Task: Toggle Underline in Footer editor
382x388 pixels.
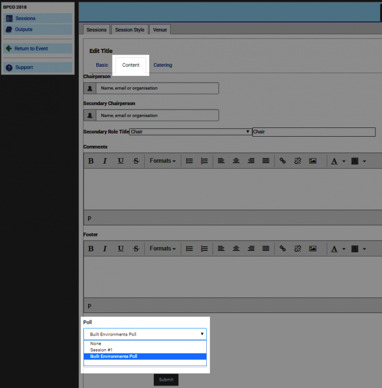Action: 120,248
